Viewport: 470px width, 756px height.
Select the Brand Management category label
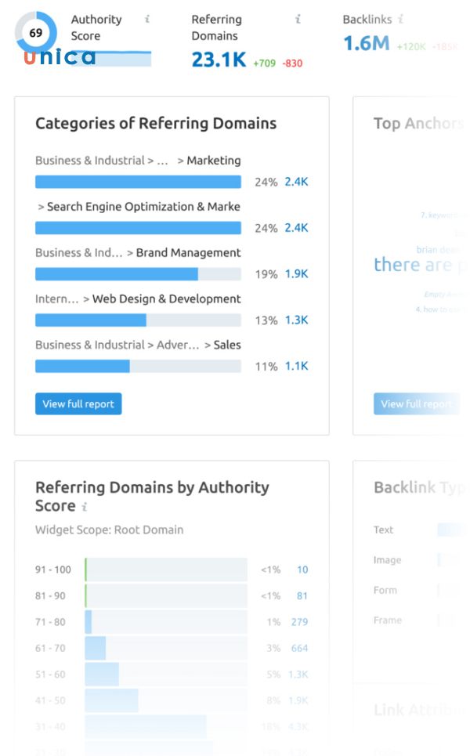[188, 252]
